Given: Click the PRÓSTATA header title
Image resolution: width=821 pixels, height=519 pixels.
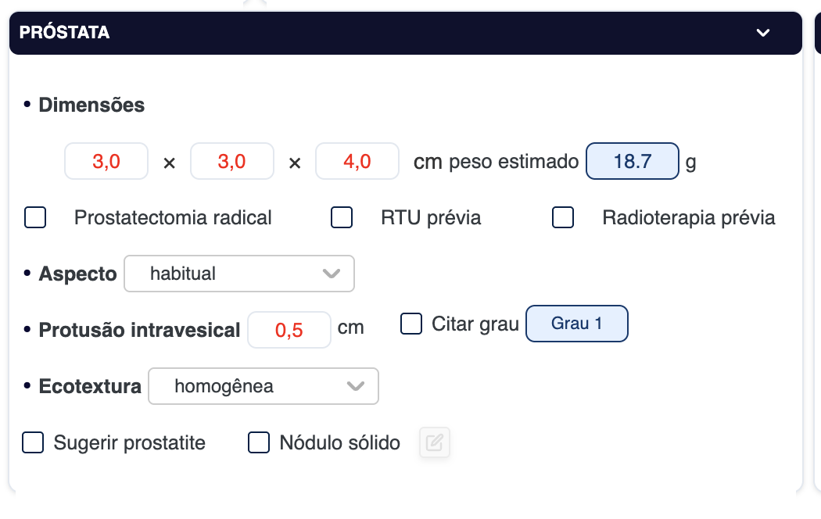Looking at the screenshot, I should tap(64, 33).
